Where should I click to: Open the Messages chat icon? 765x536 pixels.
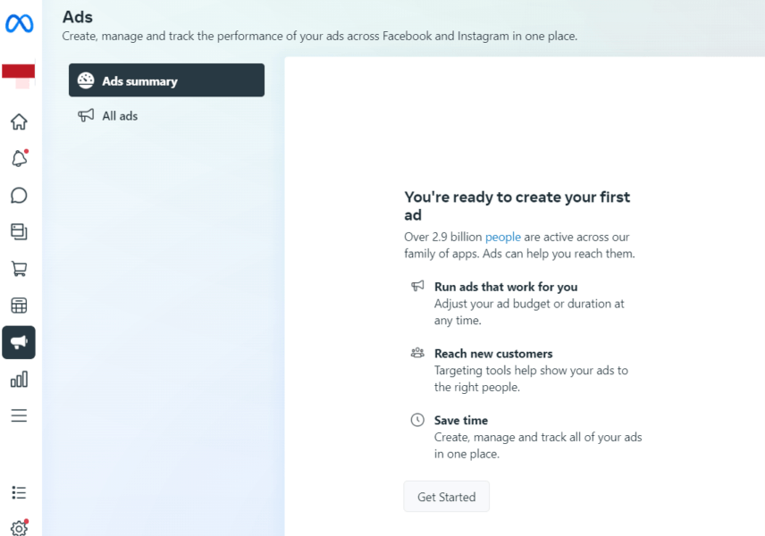coord(19,195)
